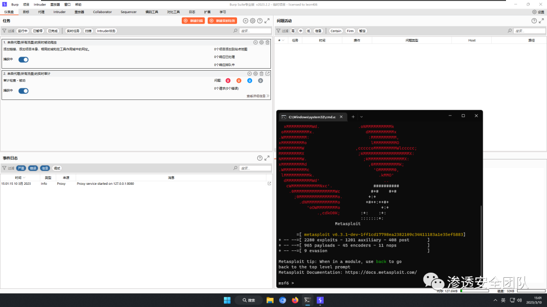Click the Tasks filter funnel icon
The height and width of the screenshot is (307, 547).
click(5, 31)
